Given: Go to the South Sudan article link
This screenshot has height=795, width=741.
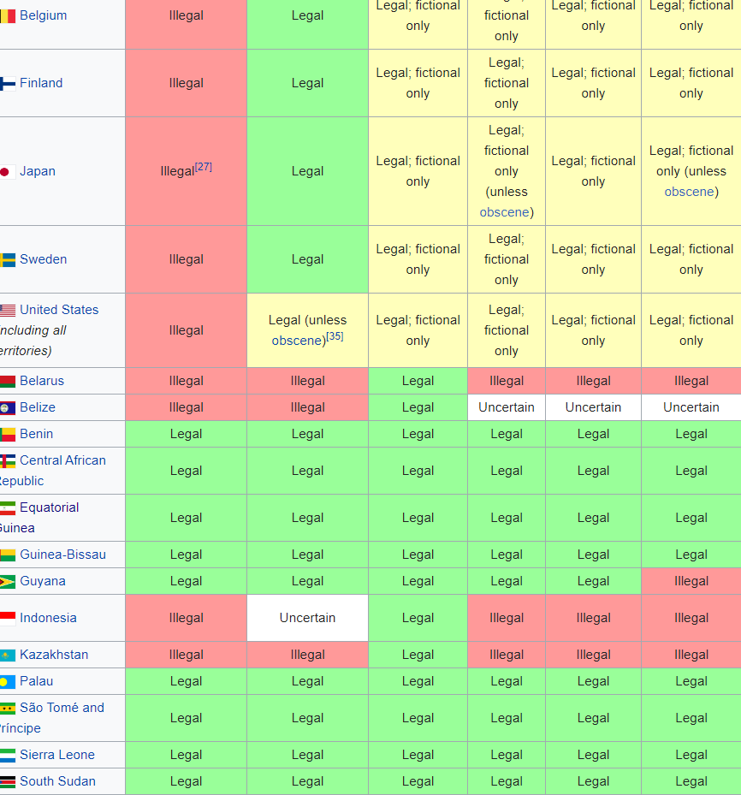Looking at the screenshot, I should (x=58, y=780).
